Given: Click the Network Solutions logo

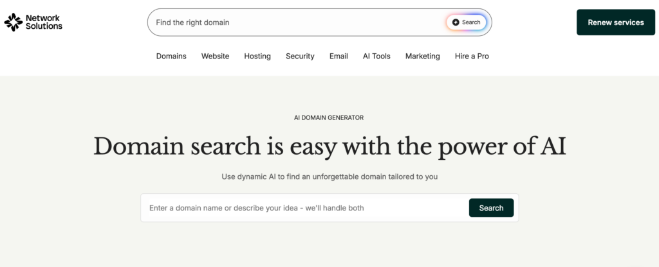Looking at the screenshot, I should tap(33, 22).
